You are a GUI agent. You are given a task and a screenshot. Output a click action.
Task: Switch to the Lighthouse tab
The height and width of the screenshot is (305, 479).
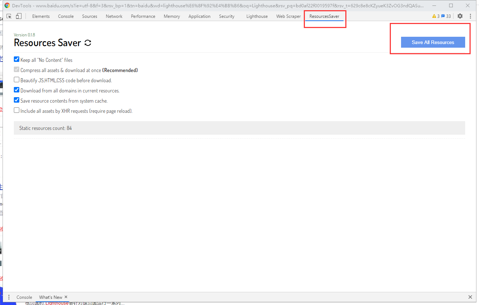pos(257,16)
